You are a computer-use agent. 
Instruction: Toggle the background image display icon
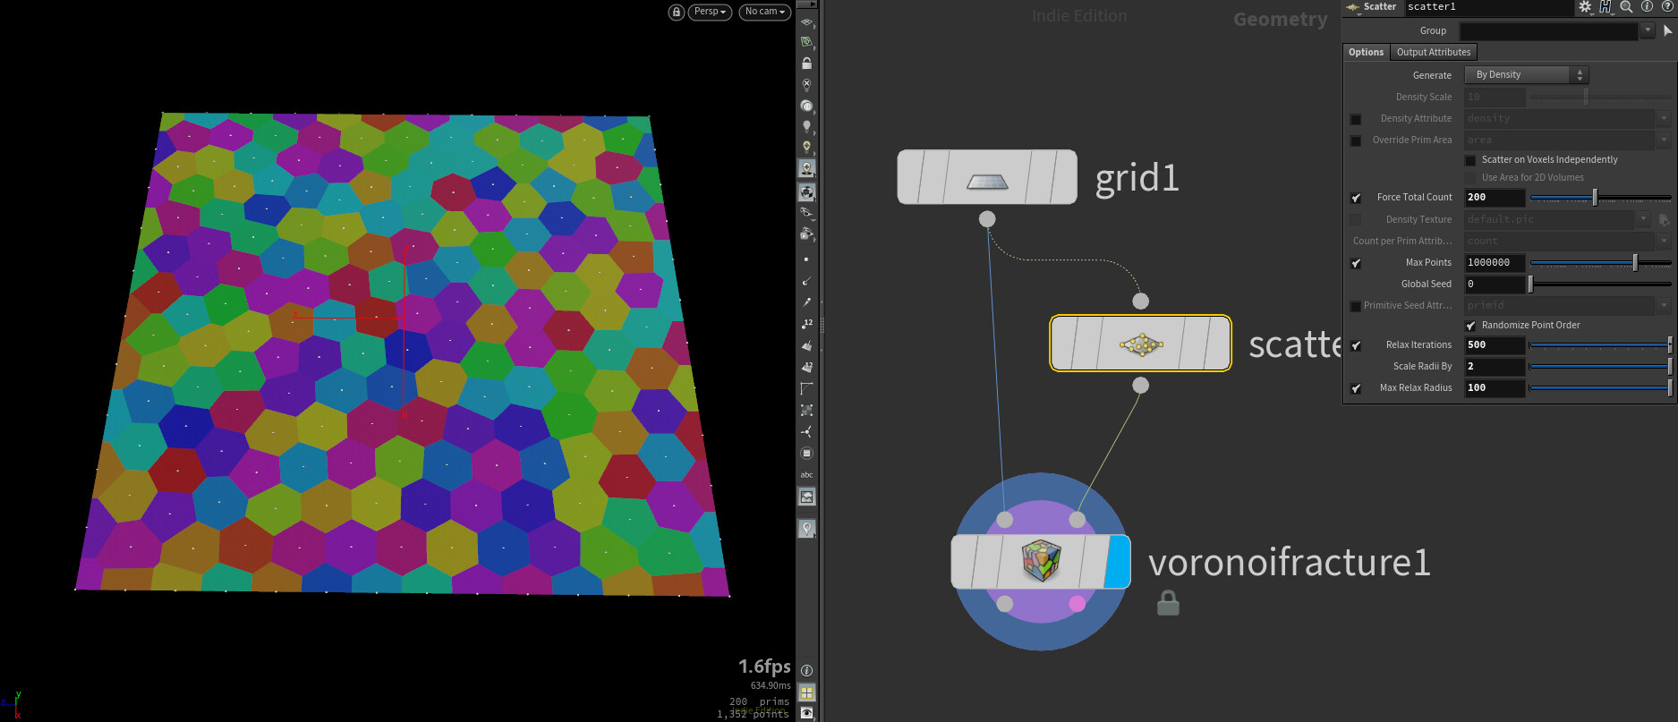(x=806, y=497)
